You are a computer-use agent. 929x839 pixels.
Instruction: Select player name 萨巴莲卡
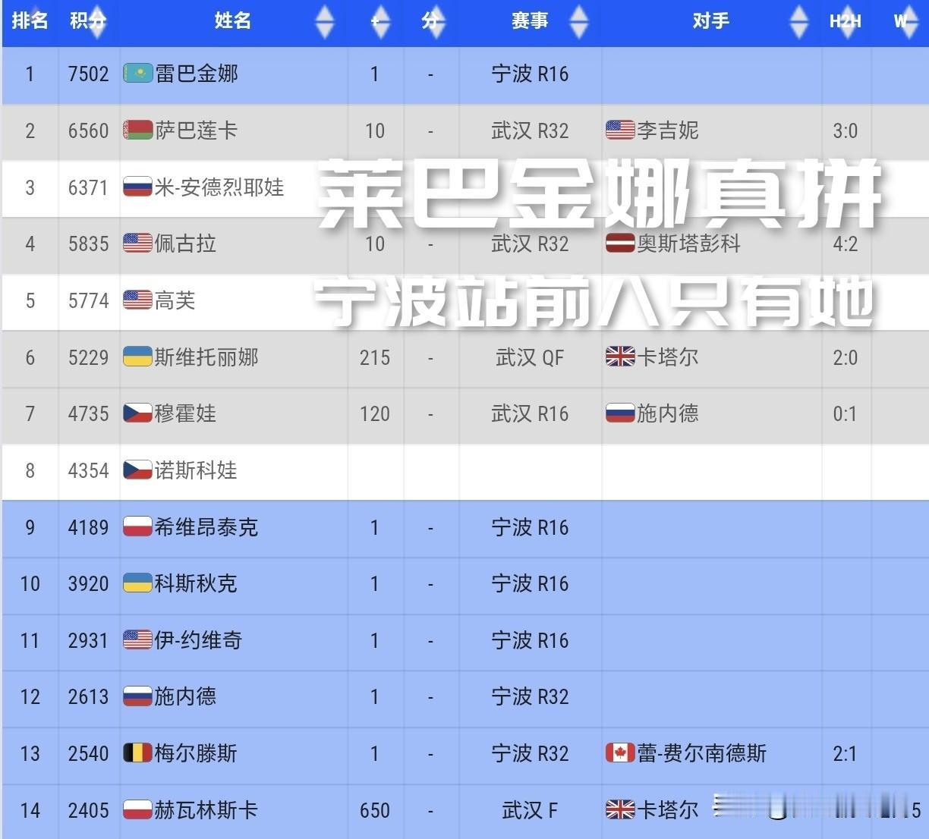197,130
